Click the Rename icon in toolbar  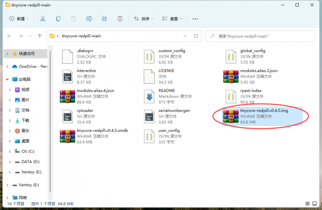tap(89, 19)
